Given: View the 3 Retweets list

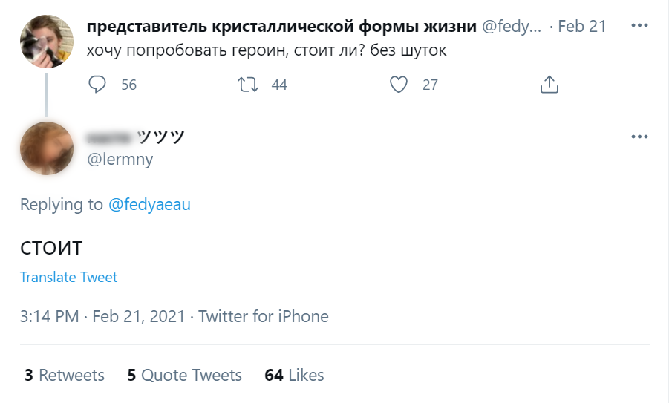Looking at the screenshot, I should (65, 375).
